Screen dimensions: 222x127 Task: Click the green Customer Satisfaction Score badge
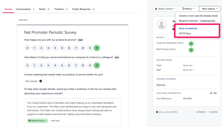point(191,44)
